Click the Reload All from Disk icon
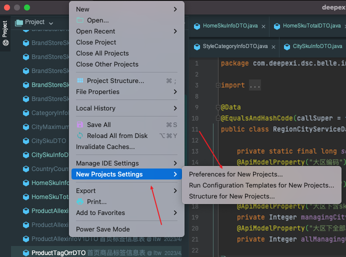The image size is (346, 257). pyautogui.click(x=80, y=136)
